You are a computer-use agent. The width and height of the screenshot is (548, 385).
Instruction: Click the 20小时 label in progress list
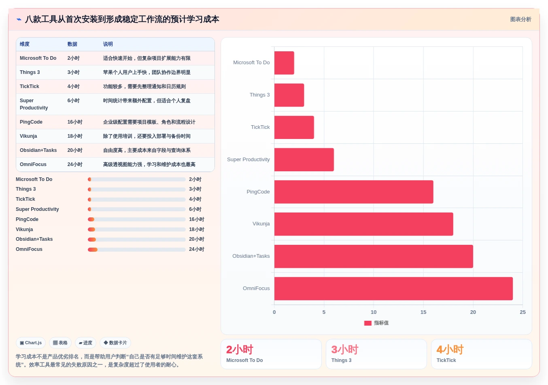(x=197, y=239)
